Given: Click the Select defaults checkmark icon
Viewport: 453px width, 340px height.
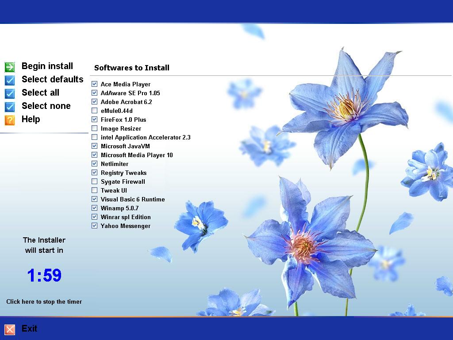Looking at the screenshot, I should pos(10,80).
